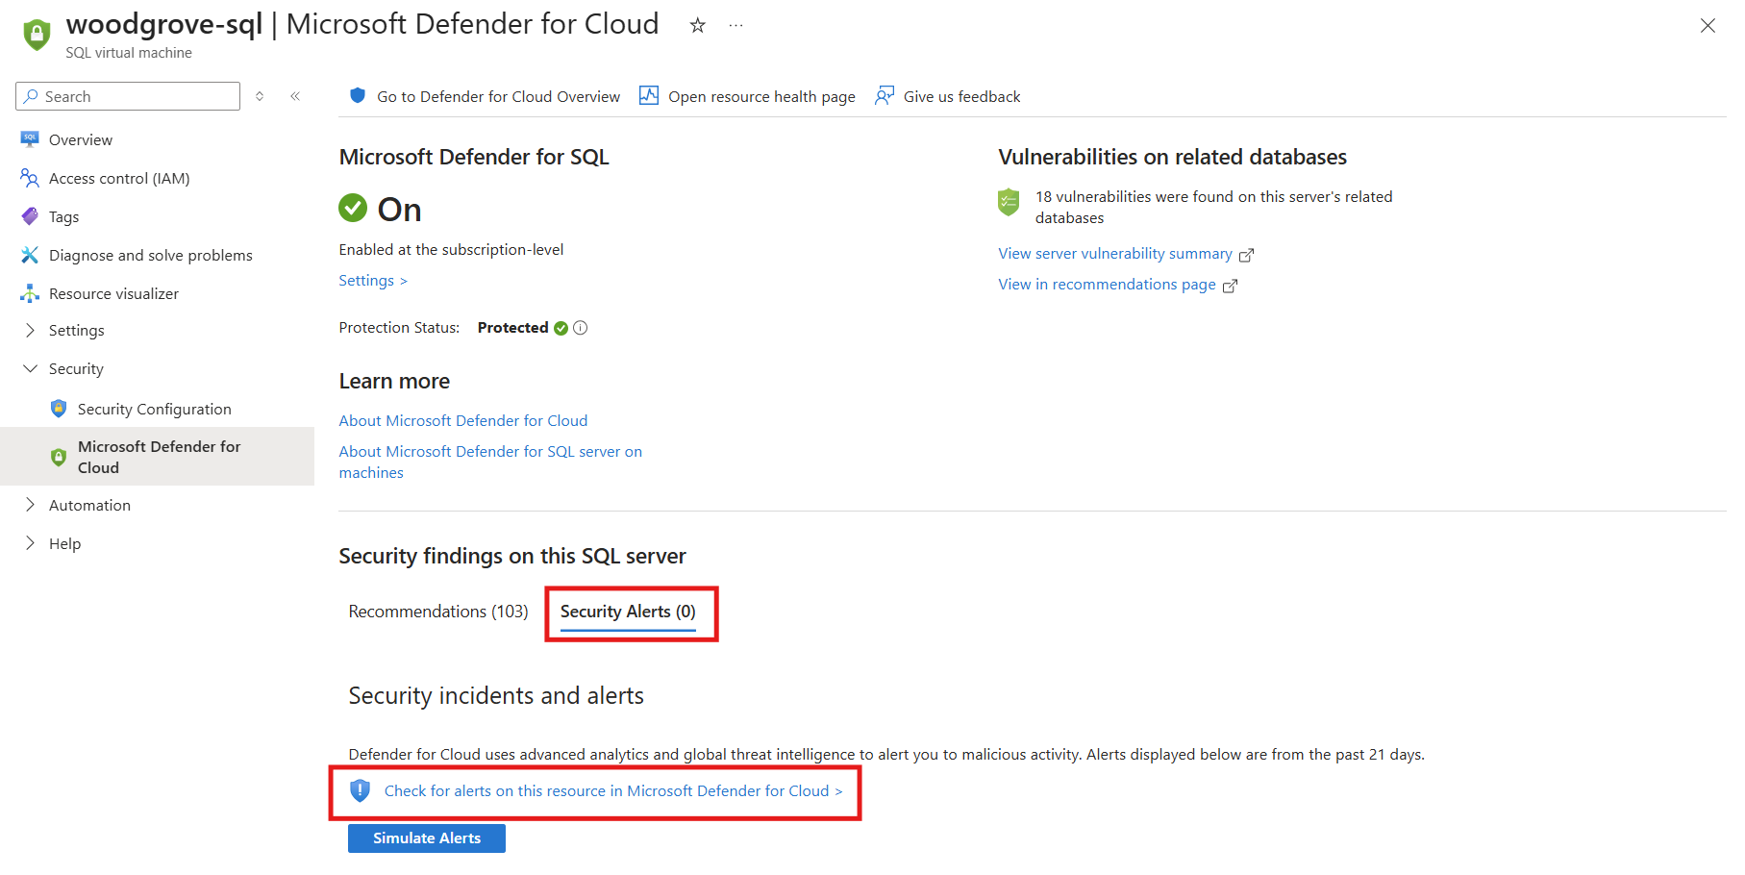
Task: Click the expand/collapse all menu groups arrows
Action: tap(260, 96)
